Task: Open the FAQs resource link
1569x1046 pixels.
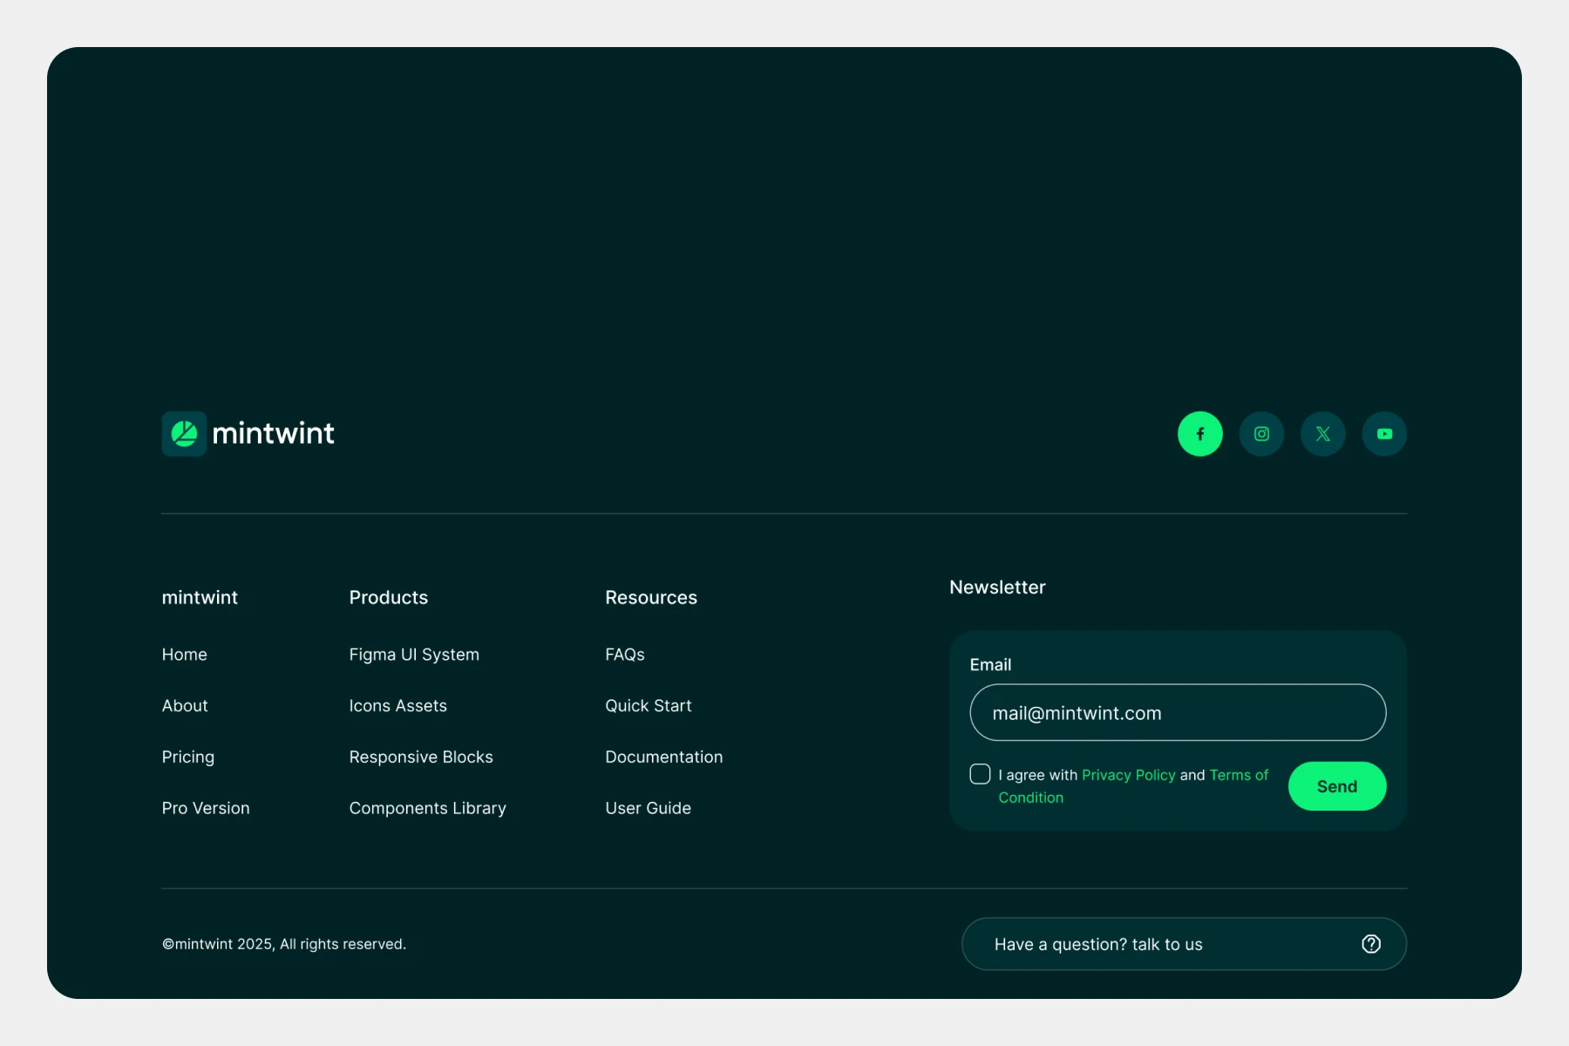Action: click(x=625, y=655)
